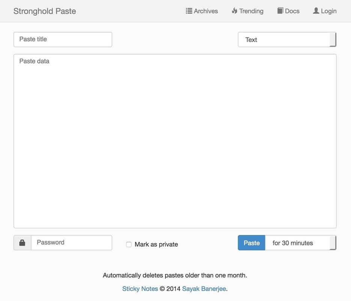This screenshot has width=351, height=301.
Task: Focus the Paste title field
Action: pos(63,39)
